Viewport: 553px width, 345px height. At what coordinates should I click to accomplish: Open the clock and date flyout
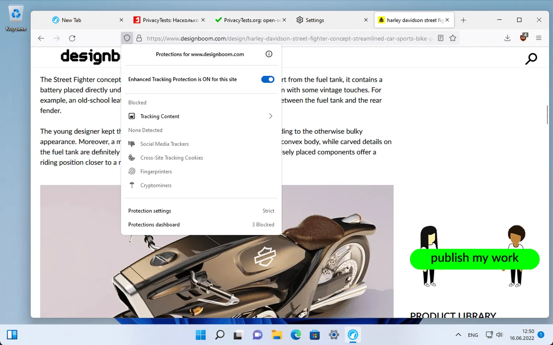(x=522, y=335)
